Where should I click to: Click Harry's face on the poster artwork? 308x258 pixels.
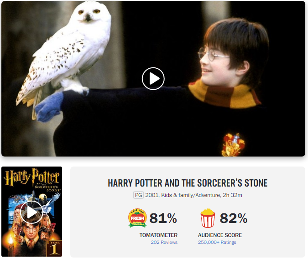pyautogui.click(x=30, y=231)
